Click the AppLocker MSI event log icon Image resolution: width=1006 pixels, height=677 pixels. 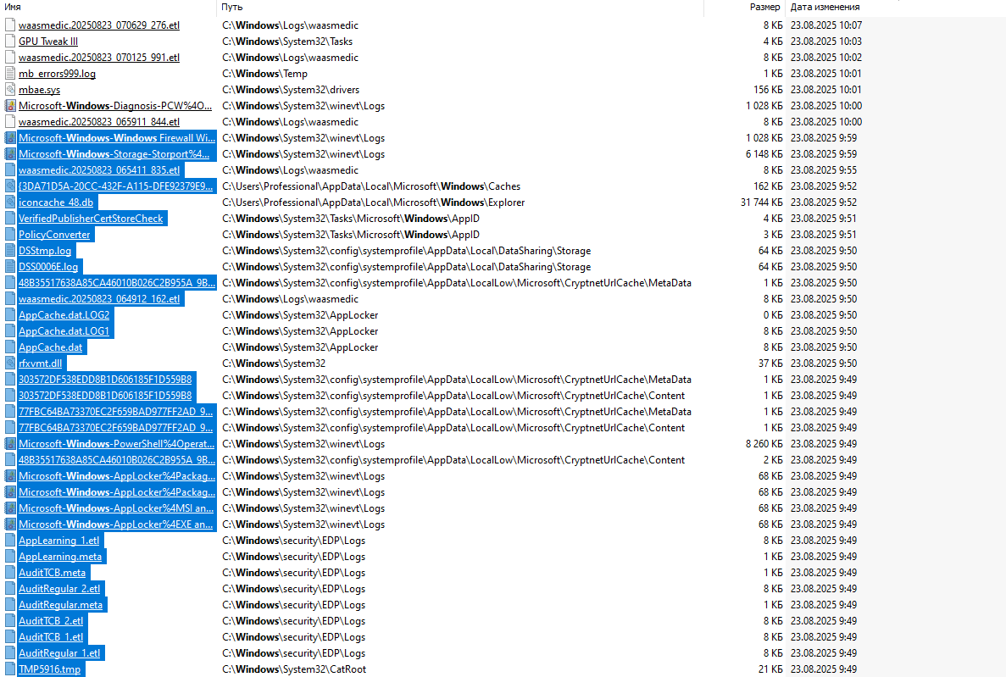coord(9,508)
